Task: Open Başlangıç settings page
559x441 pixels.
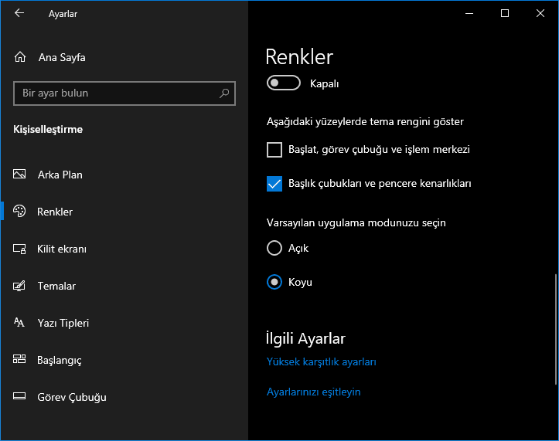Action: 124,360
